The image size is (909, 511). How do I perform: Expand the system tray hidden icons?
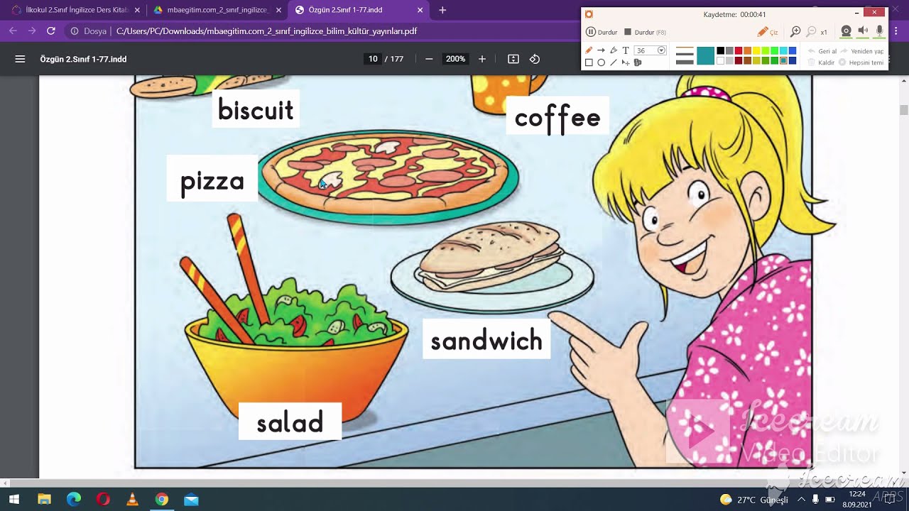[801, 500]
